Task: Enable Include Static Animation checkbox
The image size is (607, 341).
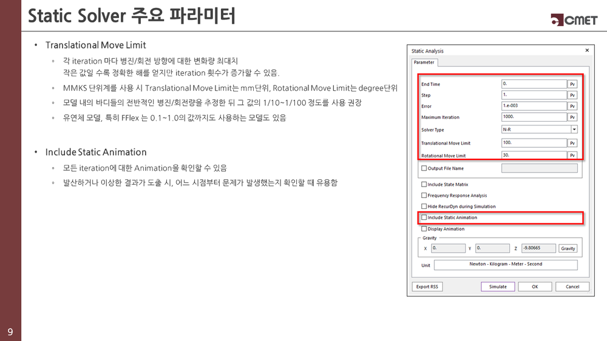Action: point(424,217)
